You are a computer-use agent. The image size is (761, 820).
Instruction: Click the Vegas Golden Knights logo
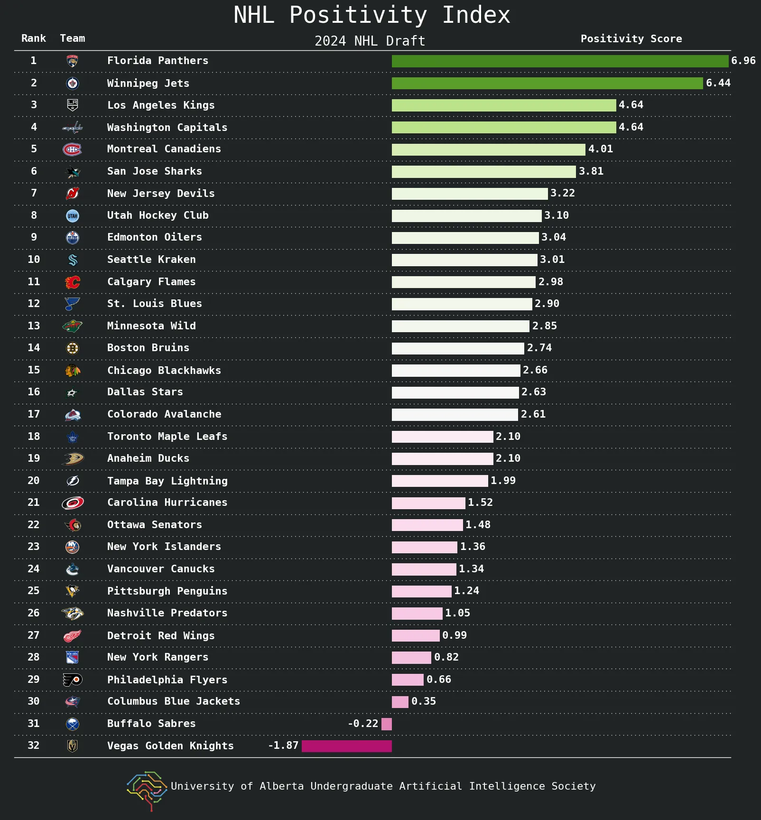(72, 746)
